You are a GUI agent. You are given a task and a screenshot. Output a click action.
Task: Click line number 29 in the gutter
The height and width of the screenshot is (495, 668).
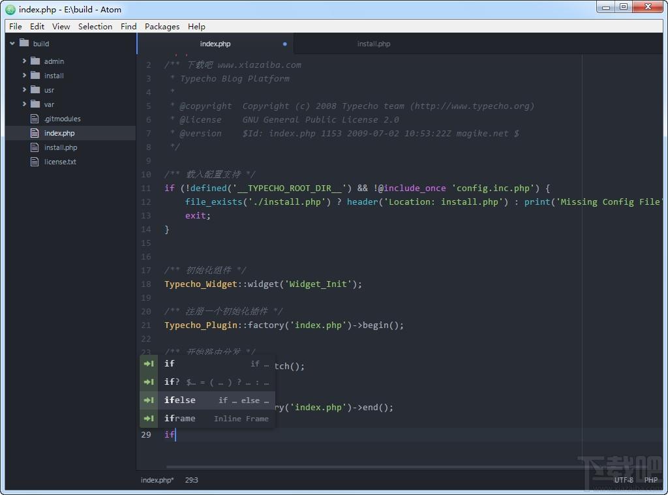(146, 435)
